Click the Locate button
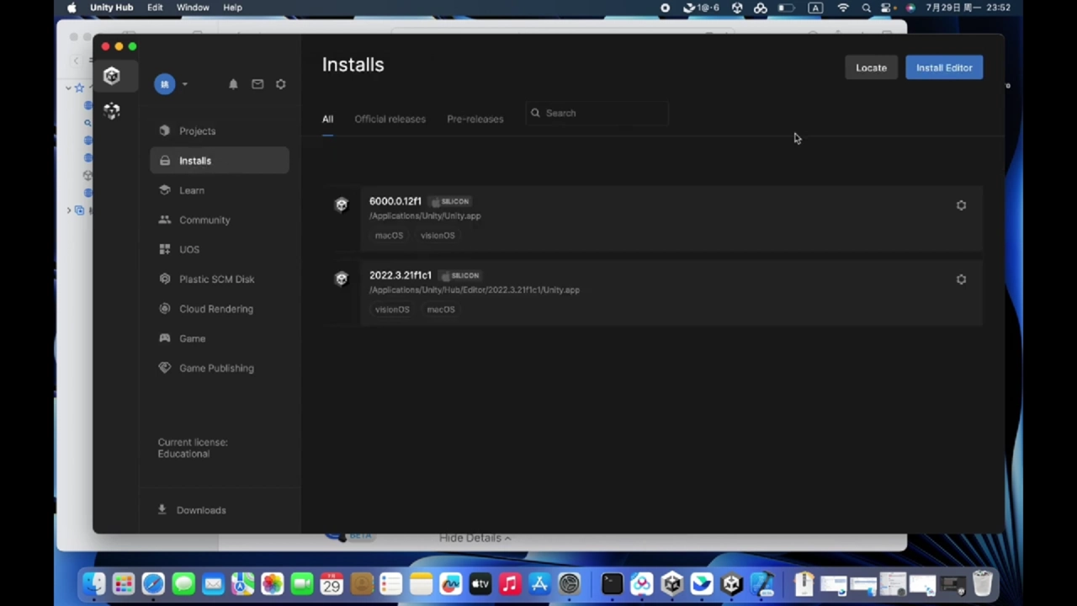 pyautogui.click(x=871, y=68)
